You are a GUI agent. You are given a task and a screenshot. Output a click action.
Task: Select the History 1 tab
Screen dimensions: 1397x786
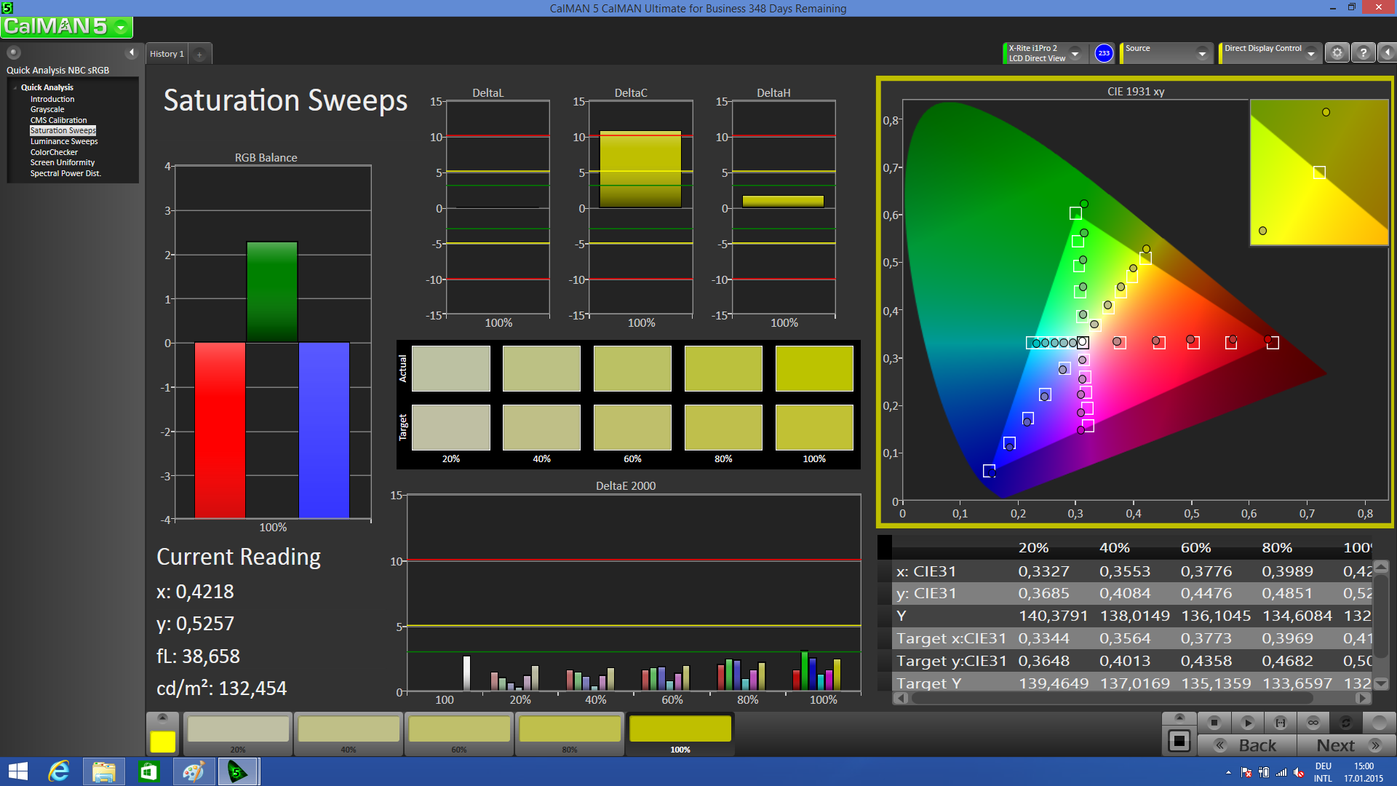(167, 54)
